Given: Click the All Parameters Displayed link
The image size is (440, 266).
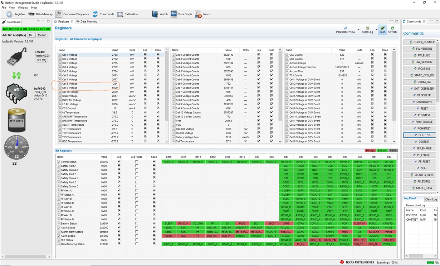Looking at the screenshot, I should tap(86, 39).
